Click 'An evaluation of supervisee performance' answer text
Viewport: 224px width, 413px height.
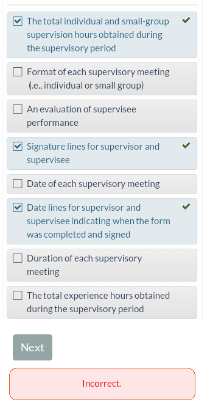click(x=82, y=116)
